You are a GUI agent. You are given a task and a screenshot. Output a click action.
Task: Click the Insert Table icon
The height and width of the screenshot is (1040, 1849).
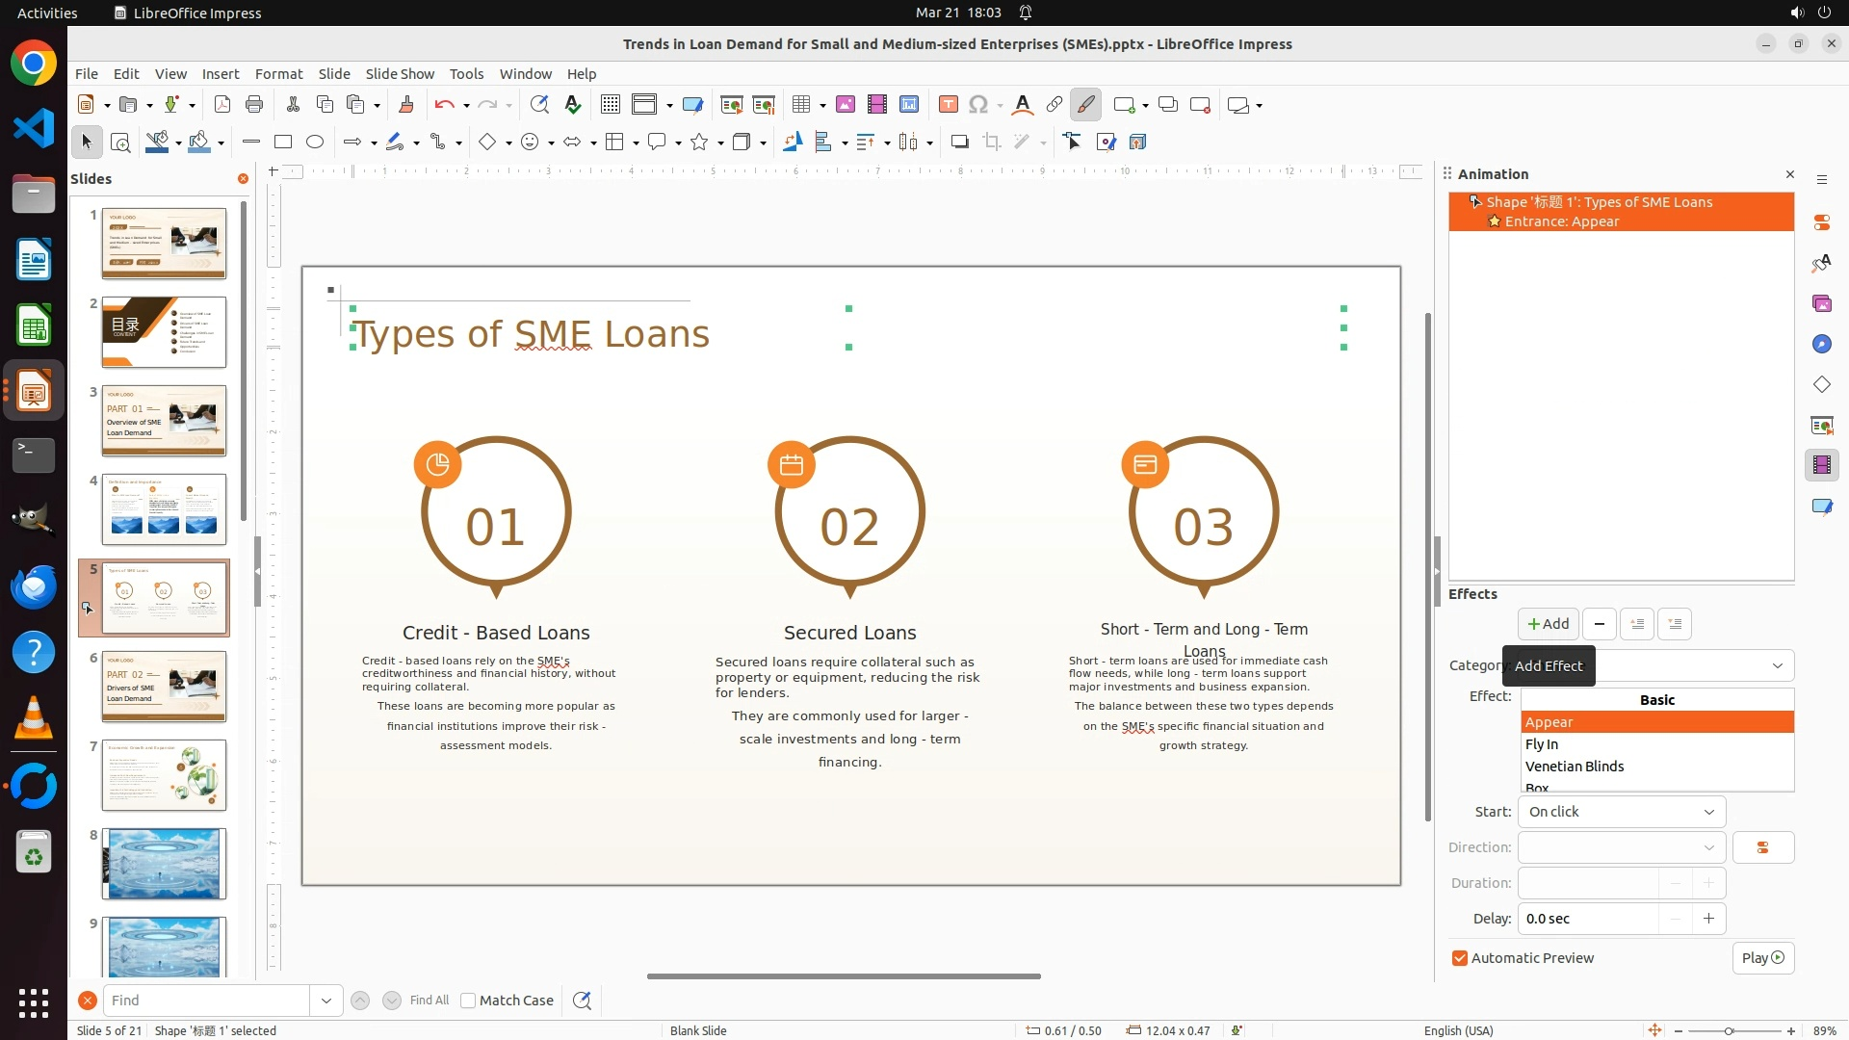[x=800, y=105]
